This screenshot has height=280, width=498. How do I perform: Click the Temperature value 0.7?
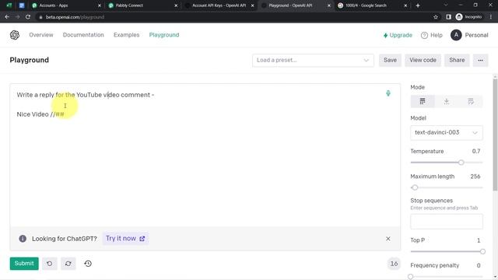(x=475, y=152)
